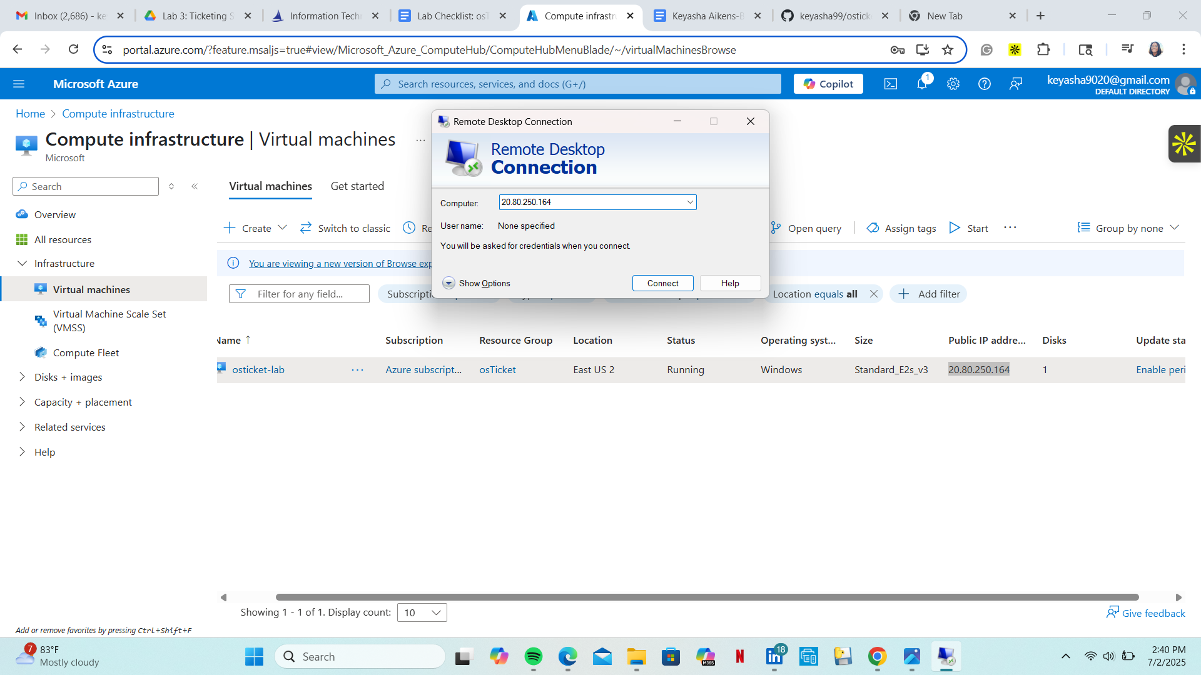Click the Public IP 20.80.250.164 cell
This screenshot has height=675, width=1201.
(x=979, y=369)
